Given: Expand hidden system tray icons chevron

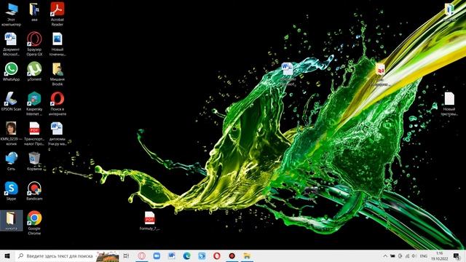Looking at the screenshot, I should pyautogui.click(x=385, y=255).
